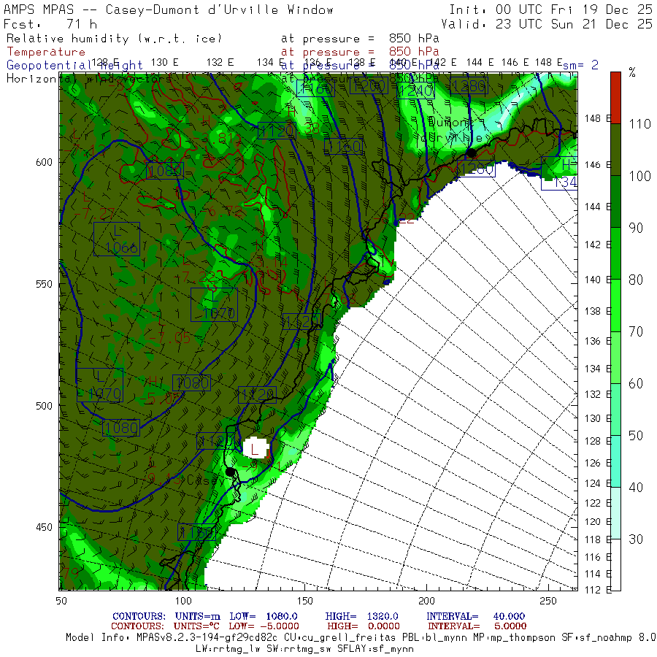This screenshot has width=657, height=657.
Task: Click the 1200 contour label
Action: tap(369, 86)
